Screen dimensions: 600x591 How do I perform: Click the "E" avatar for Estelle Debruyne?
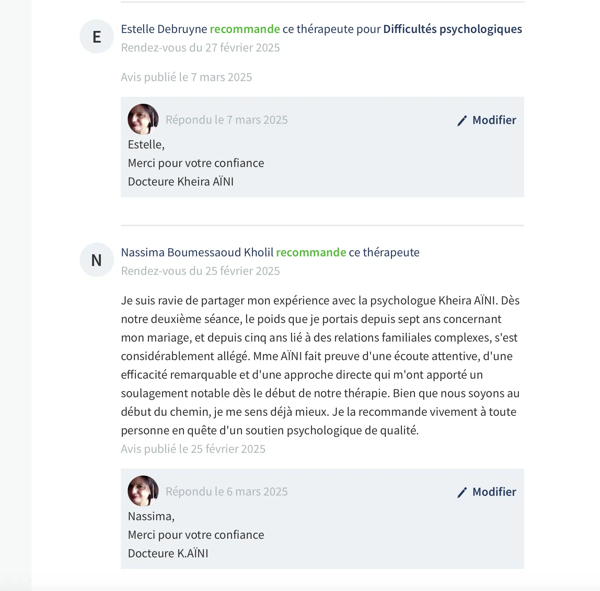pyautogui.click(x=97, y=37)
